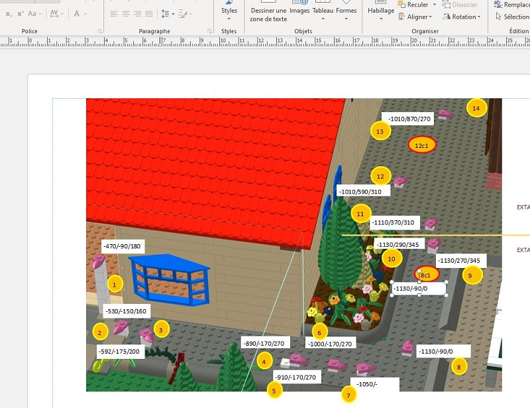The width and height of the screenshot is (530, 408).
Task: Click the Remplacer button
Action: (511, 5)
